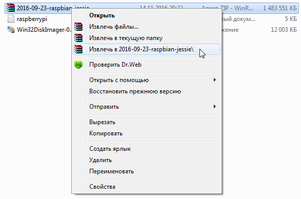Click the Win32DiskImager installer icon
Image resolution: width=301 pixels, height=199 pixels.
(11, 30)
